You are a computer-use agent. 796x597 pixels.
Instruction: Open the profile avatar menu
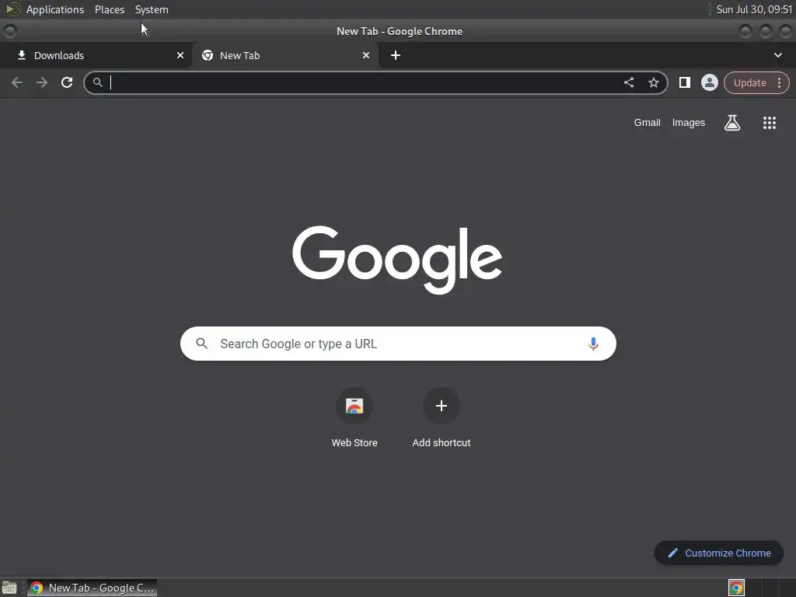(709, 82)
